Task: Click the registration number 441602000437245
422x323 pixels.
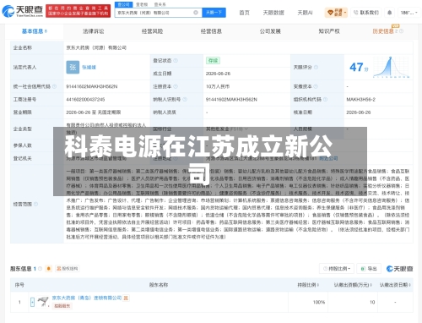Action: (85, 100)
